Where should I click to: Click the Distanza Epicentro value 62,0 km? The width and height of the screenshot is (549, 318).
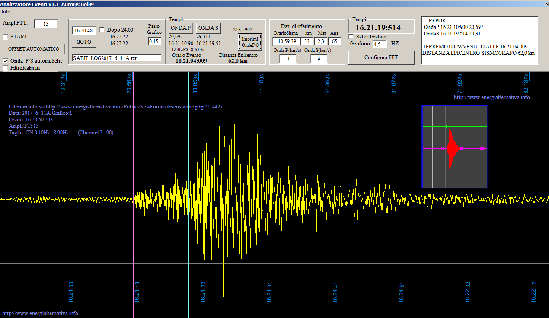pyautogui.click(x=238, y=61)
